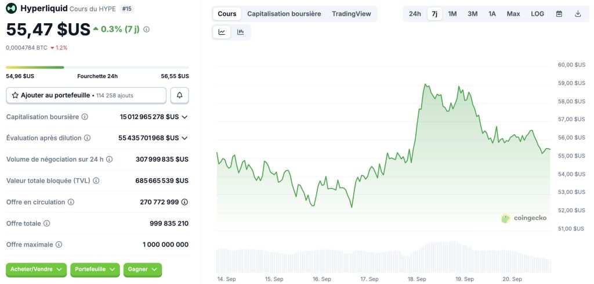
Task: Select the 1M time range
Action: 452,14
